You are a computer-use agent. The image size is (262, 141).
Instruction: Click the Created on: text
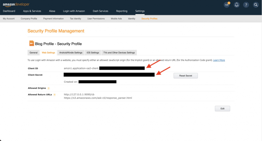(71, 82)
